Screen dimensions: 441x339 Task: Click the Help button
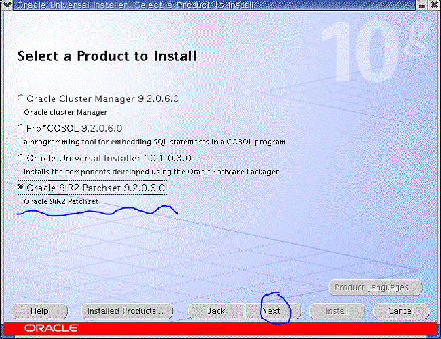pyautogui.click(x=39, y=311)
